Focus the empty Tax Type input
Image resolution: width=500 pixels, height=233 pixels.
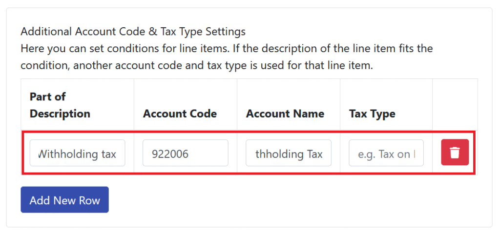(386, 153)
